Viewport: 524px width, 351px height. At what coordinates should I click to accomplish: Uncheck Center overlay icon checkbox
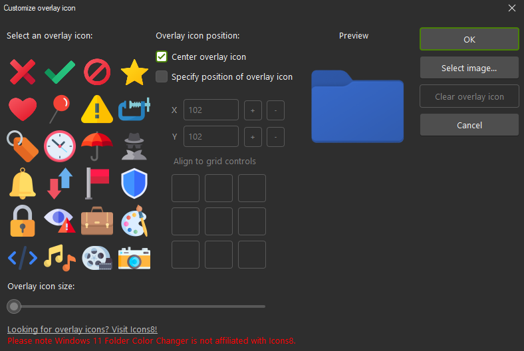pyautogui.click(x=162, y=57)
